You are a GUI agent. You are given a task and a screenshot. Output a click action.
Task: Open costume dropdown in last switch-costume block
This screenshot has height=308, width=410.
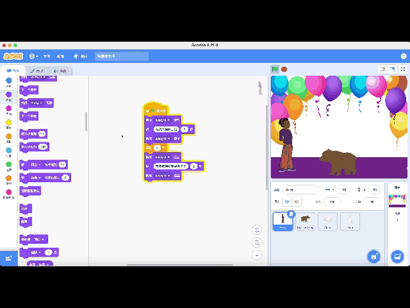point(162,176)
